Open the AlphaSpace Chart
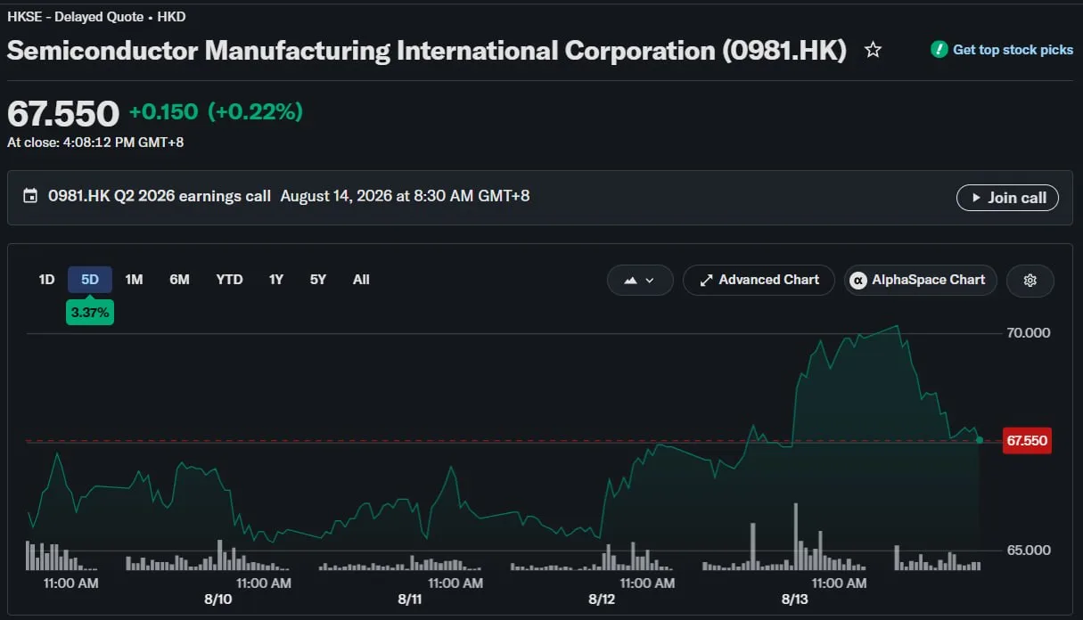The height and width of the screenshot is (620, 1083). (921, 280)
